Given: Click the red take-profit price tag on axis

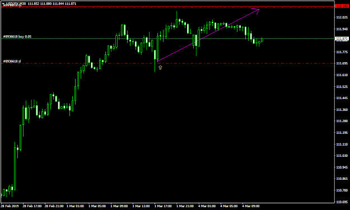Looking at the screenshot, I should [342, 6].
